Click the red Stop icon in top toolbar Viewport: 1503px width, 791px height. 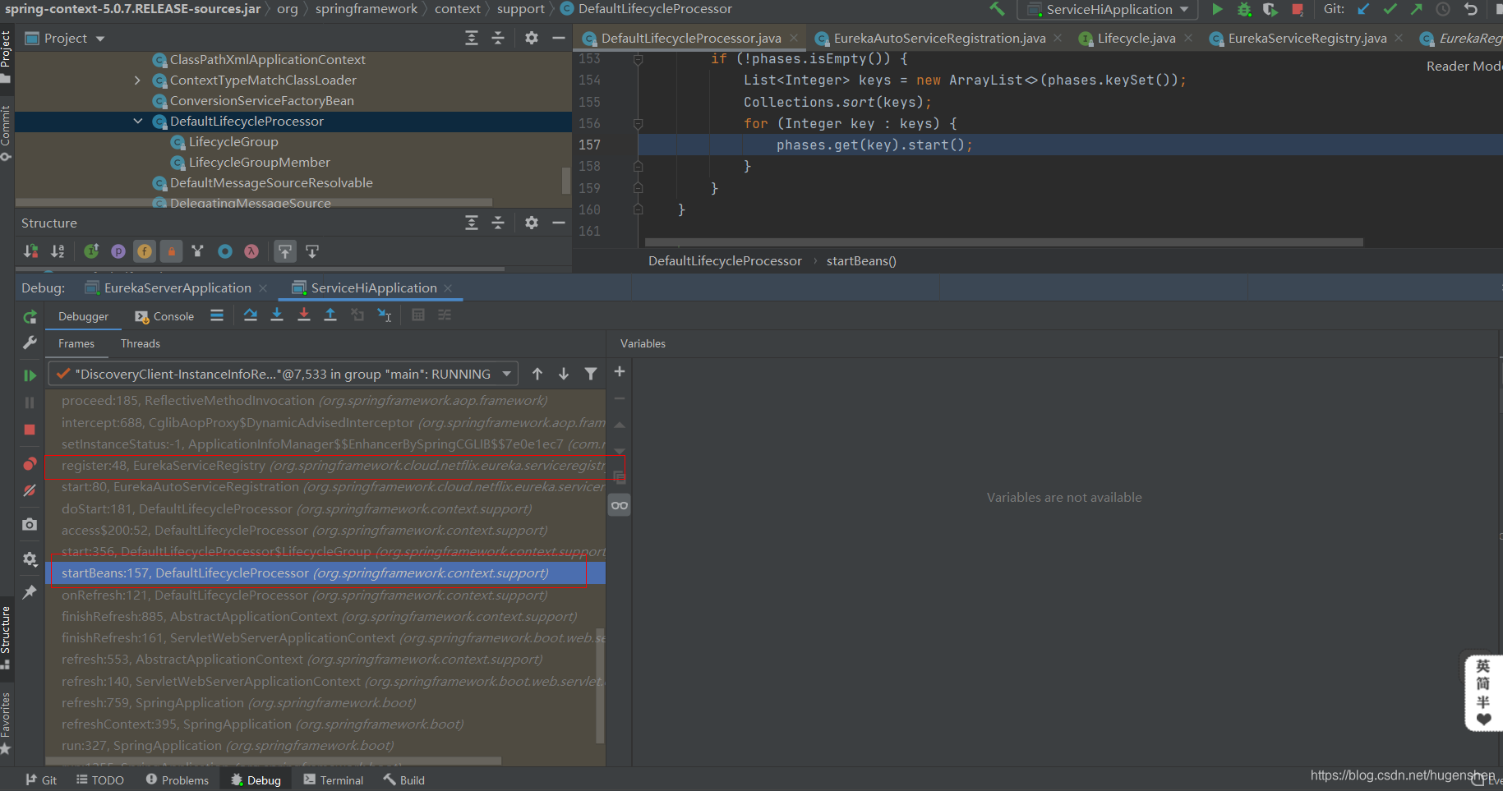(x=1298, y=10)
